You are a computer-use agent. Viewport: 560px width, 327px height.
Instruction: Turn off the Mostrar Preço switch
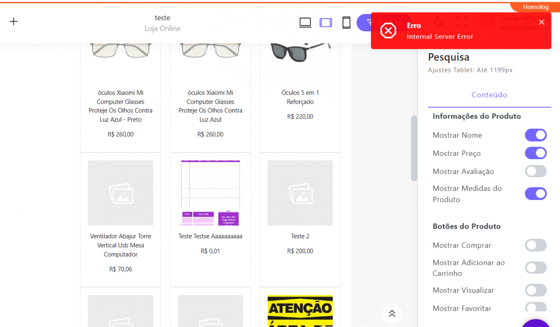536,153
